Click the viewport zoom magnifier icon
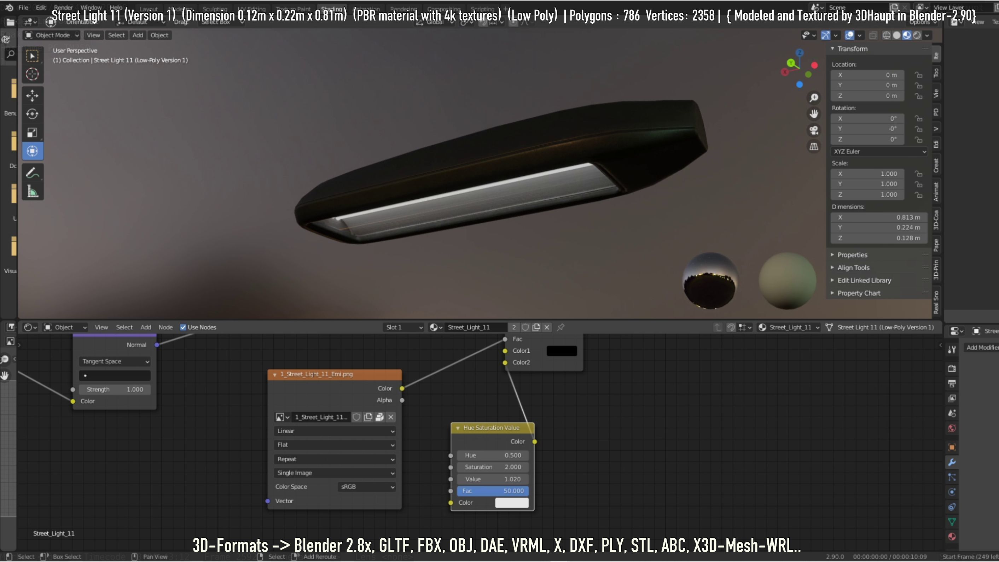The width and height of the screenshot is (999, 562). [x=814, y=97]
